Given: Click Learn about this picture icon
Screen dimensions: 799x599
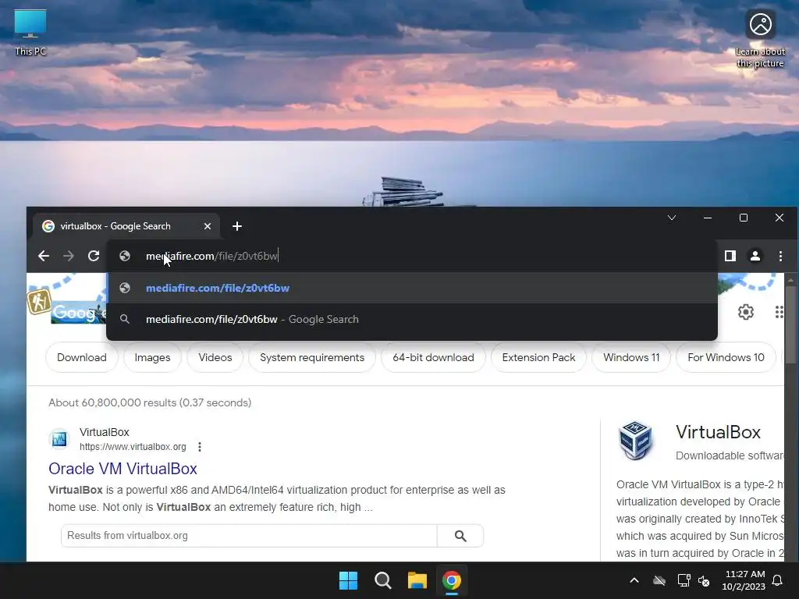Looking at the screenshot, I should [760, 38].
